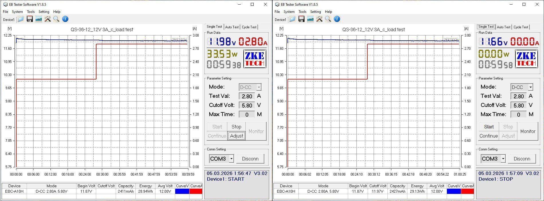Image resolution: width=544 pixels, height=201 pixels.
Task: Click the floppy disk save icon in left window
Action: point(29,19)
